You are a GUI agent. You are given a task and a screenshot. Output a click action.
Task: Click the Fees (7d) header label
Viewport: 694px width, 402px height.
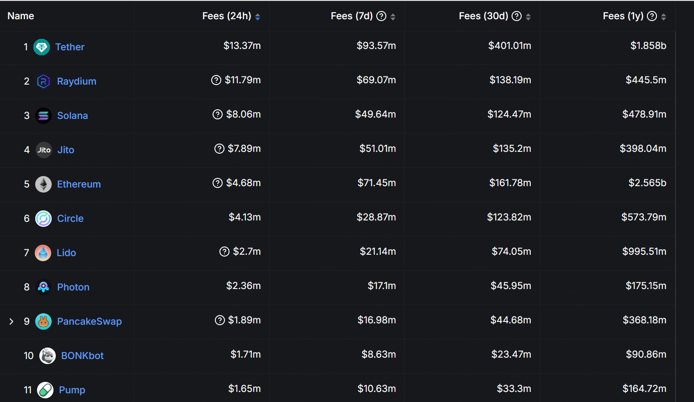click(x=352, y=16)
